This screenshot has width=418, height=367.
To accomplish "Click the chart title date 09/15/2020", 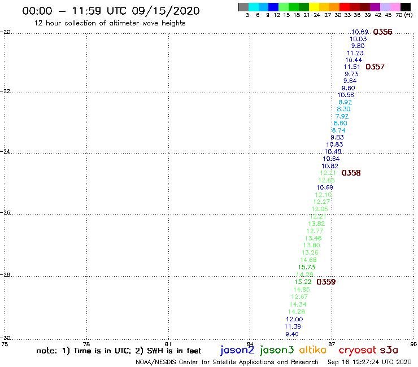I will pos(166,11).
